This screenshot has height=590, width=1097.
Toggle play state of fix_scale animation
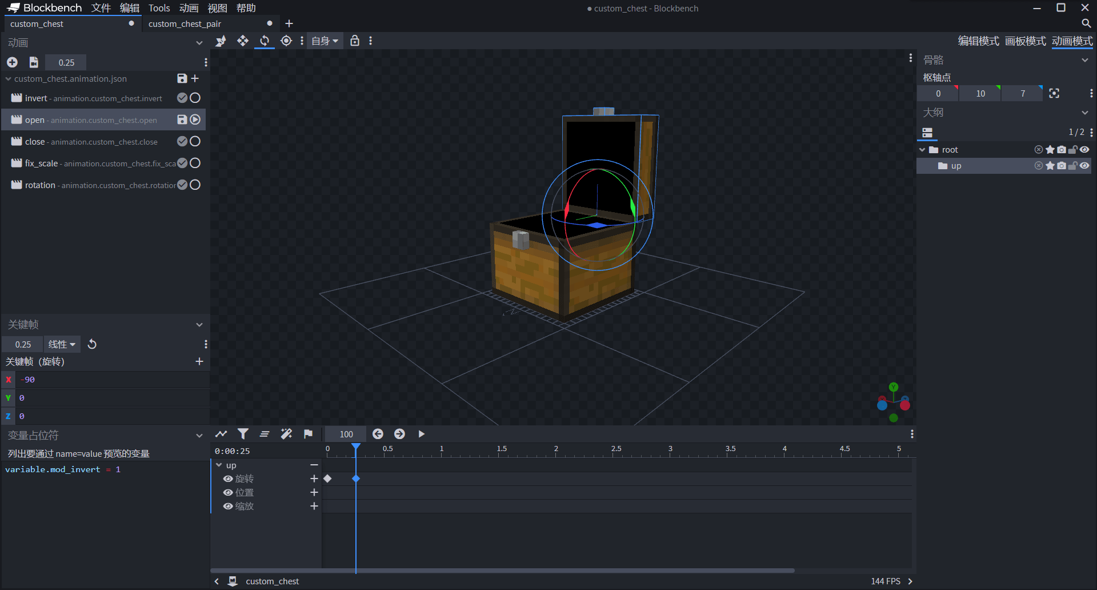[195, 163]
